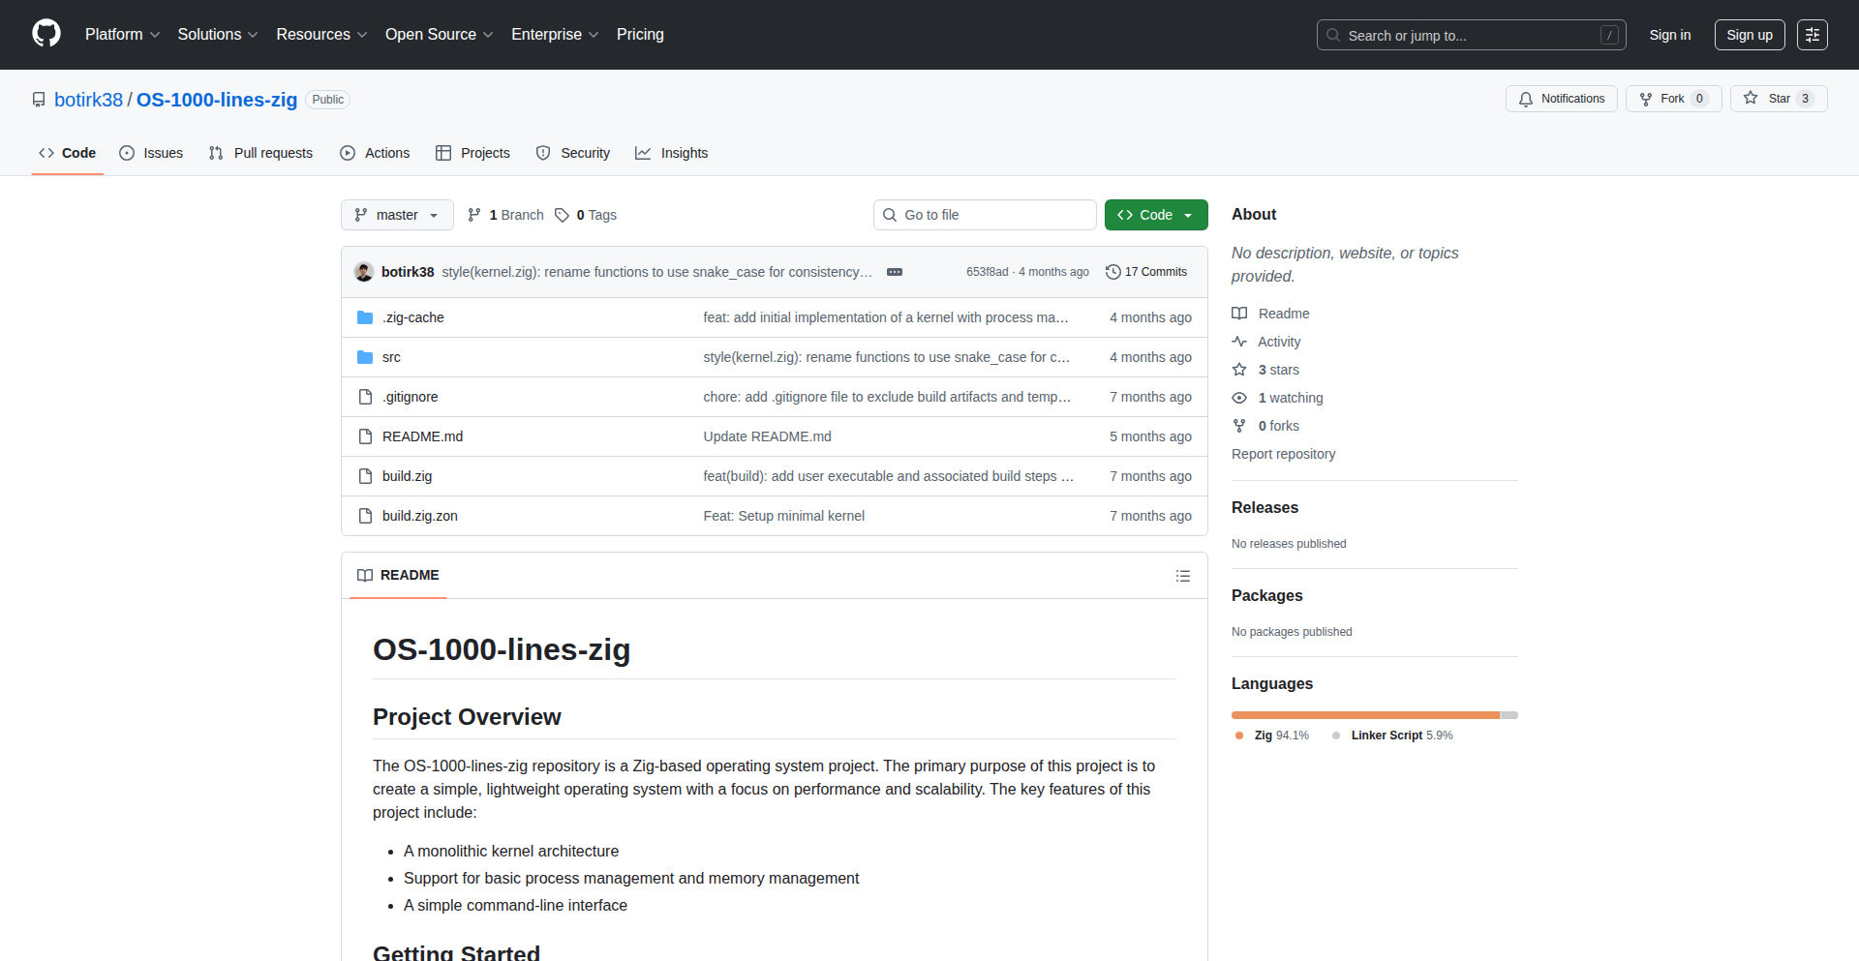This screenshot has height=961, width=1859.
Task: Click the README.md file icon
Action: (x=365, y=436)
